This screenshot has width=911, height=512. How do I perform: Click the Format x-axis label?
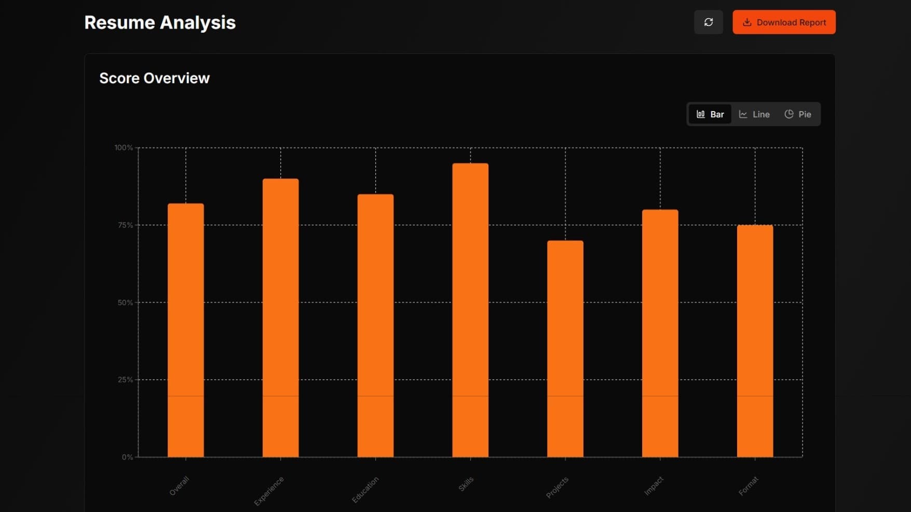click(x=749, y=486)
